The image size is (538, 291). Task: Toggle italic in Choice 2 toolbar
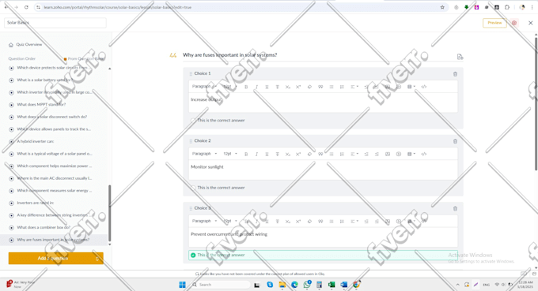(x=256, y=155)
